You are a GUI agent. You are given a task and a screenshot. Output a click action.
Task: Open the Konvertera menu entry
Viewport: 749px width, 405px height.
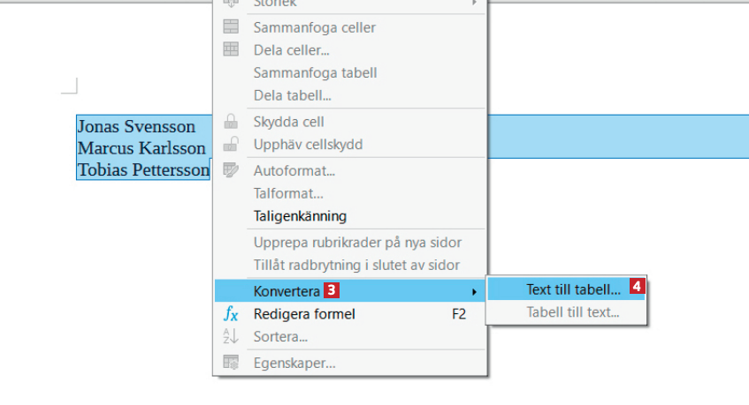coord(287,291)
